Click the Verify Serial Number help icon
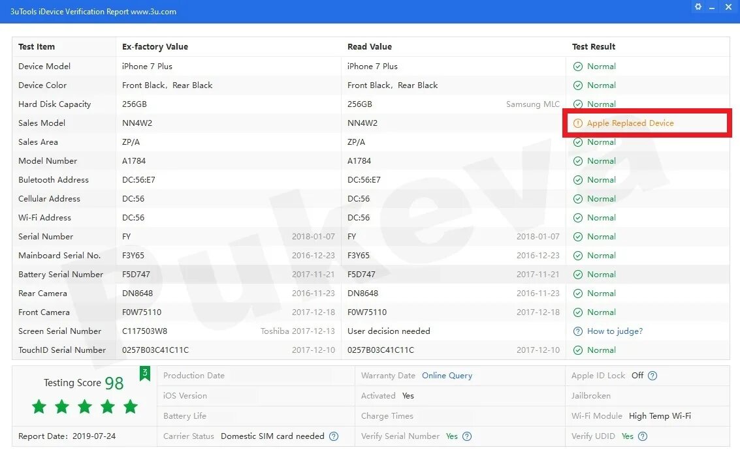 coord(467,436)
